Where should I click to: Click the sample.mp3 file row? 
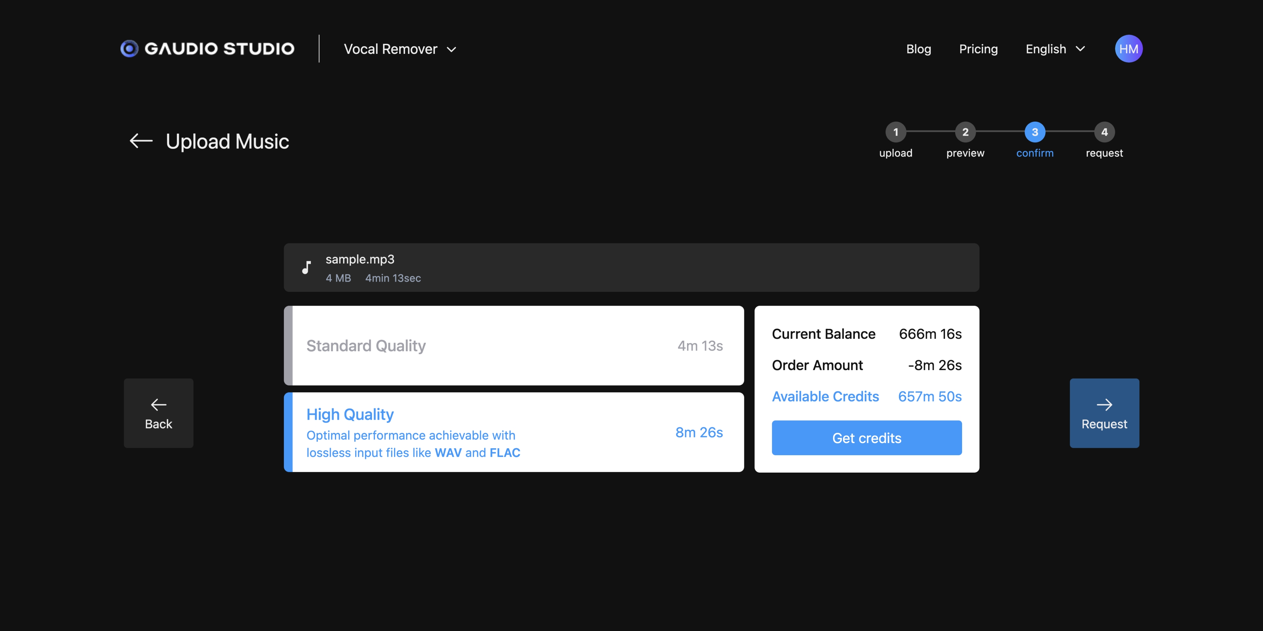coord(631,268)
